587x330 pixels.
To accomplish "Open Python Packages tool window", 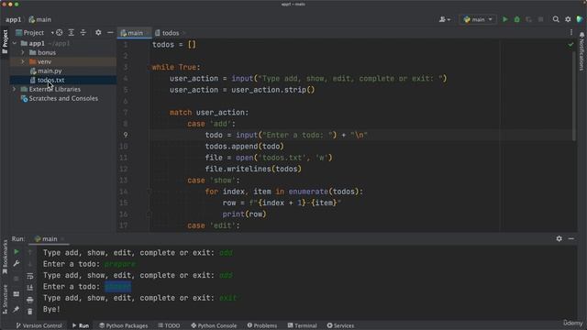I will [123, 325].
